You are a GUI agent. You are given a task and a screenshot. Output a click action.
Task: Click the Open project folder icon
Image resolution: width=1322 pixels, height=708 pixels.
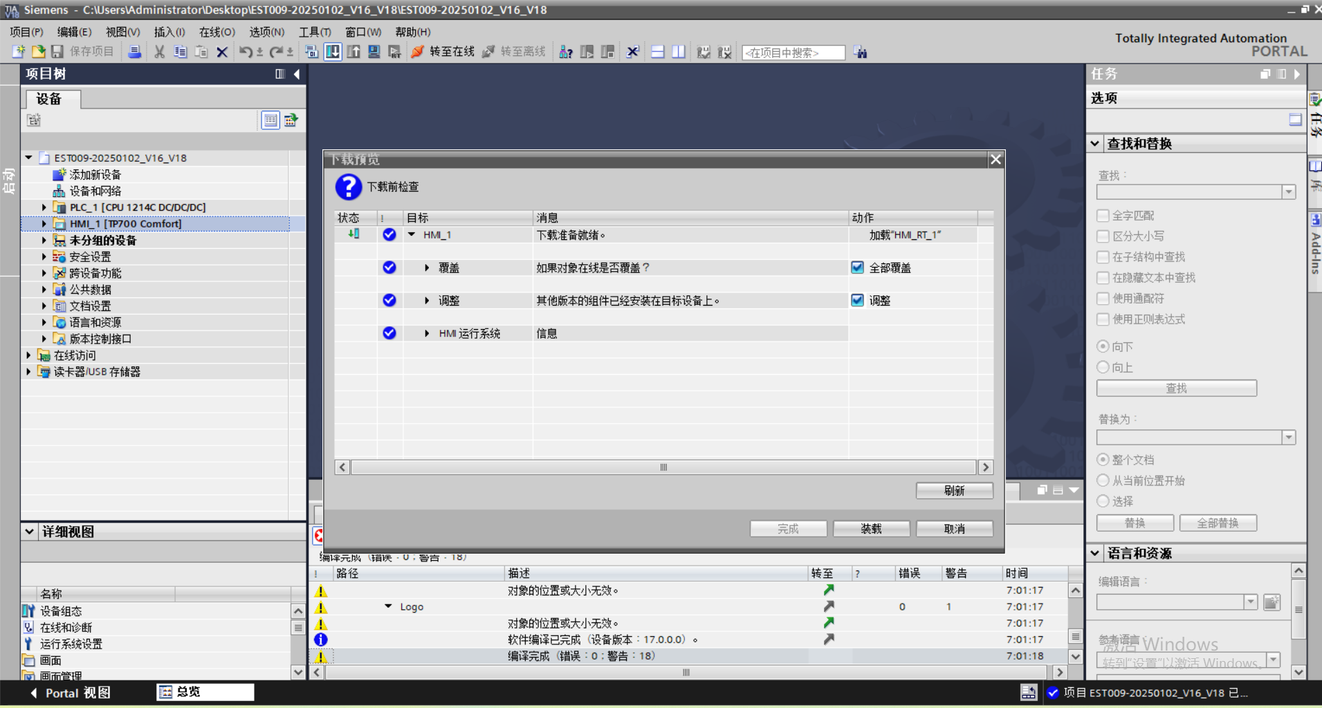(x=39, y=52)
